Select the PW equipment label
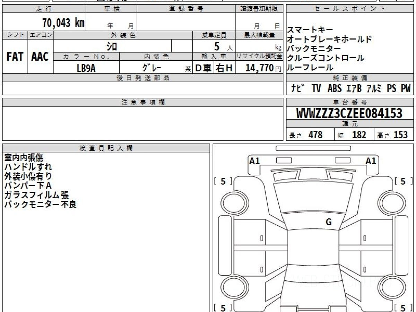This screenshot has width=416, height=312. [x=406, y=89]
